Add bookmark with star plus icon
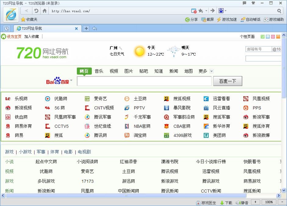This screenshot has width=287, height=206. pyautogui.click(x=201, y=11)
